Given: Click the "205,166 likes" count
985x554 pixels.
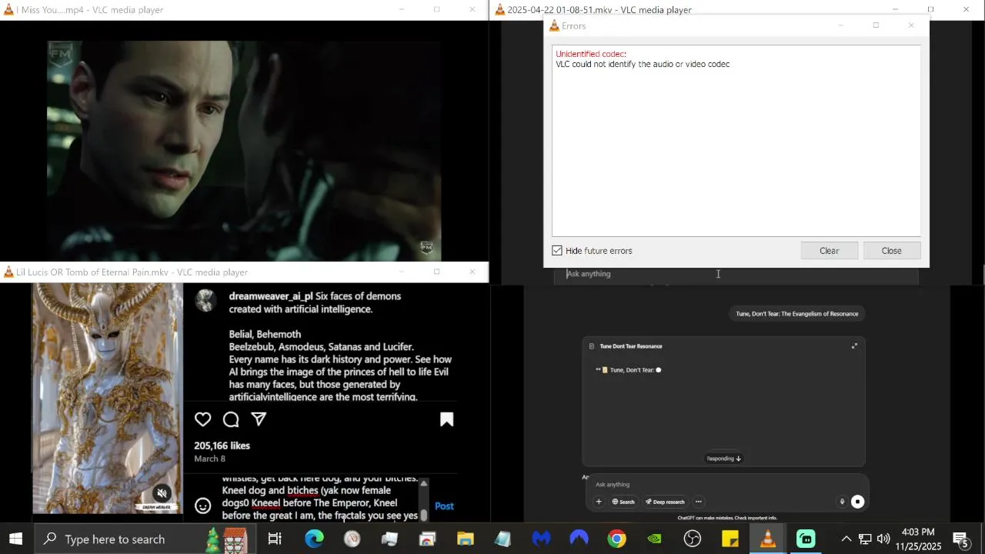Looking at the screenshot, I should 222,446.
